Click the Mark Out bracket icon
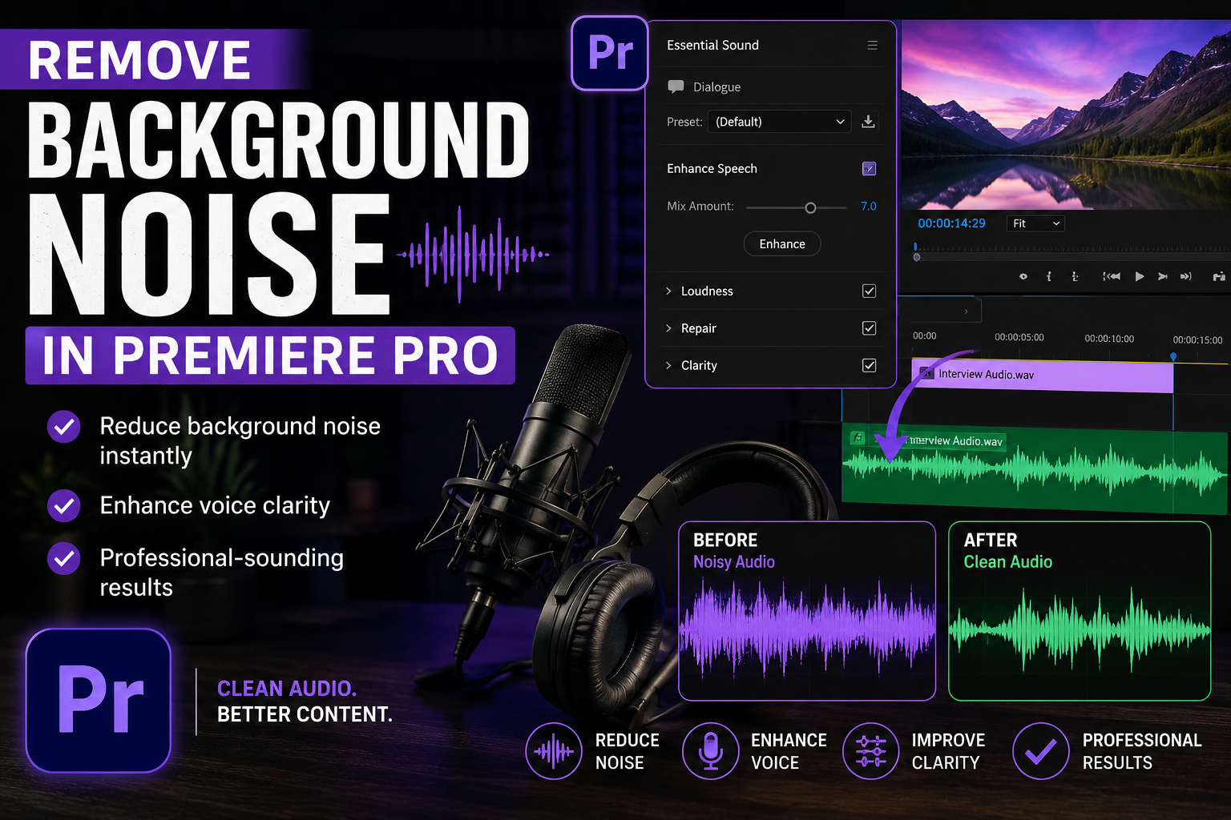Viewport: 1231px width, 820px height. (x=1075, y=276)
